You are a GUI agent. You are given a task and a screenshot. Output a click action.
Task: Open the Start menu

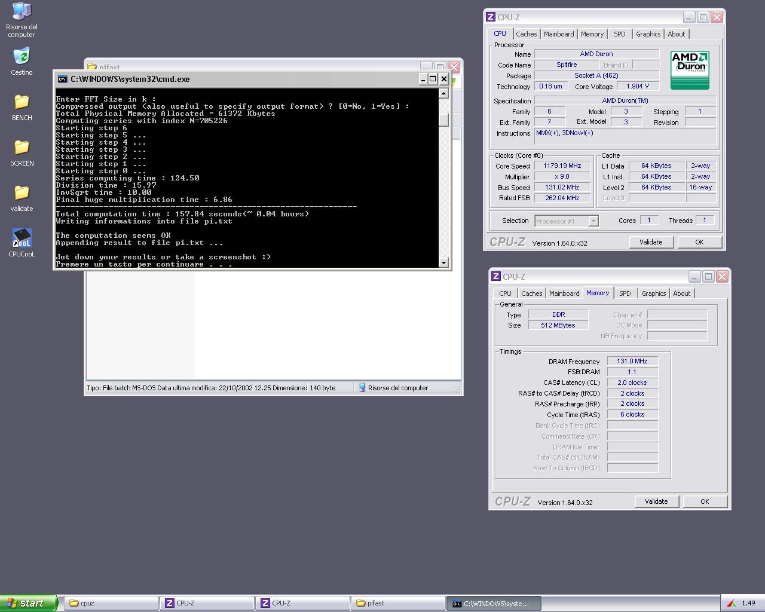point(29,603)
